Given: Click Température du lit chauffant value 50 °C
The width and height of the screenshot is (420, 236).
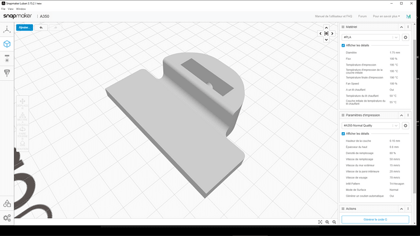Looking at the screenshot, I should pyautogui.click(x=393, y=96).
